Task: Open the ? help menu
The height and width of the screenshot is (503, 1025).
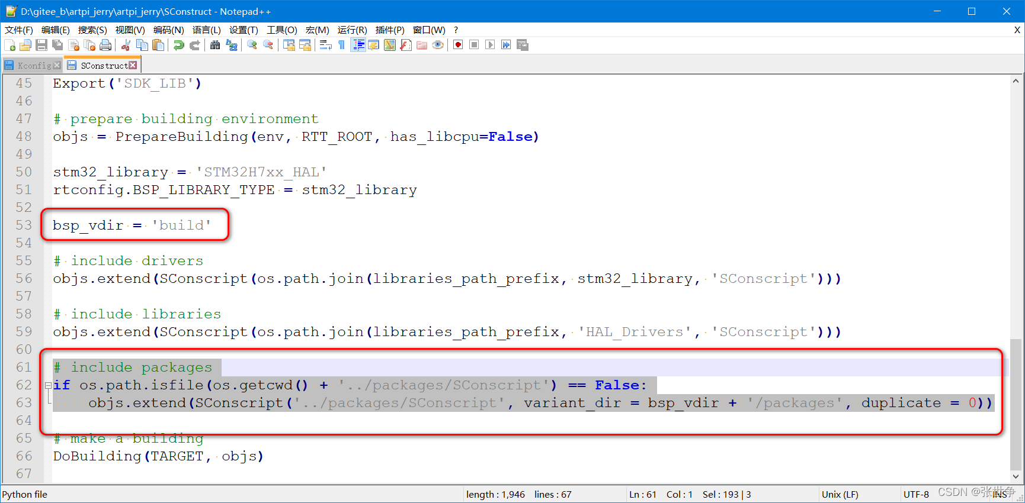Action: [x=456, y=30]
